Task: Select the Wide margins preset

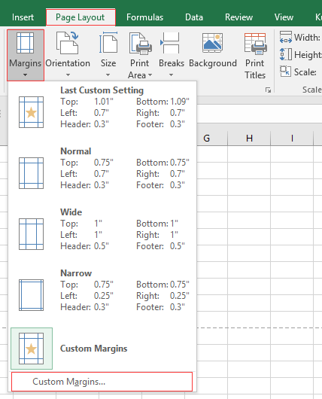Action: pyautogui.click(x=102, y=230)
